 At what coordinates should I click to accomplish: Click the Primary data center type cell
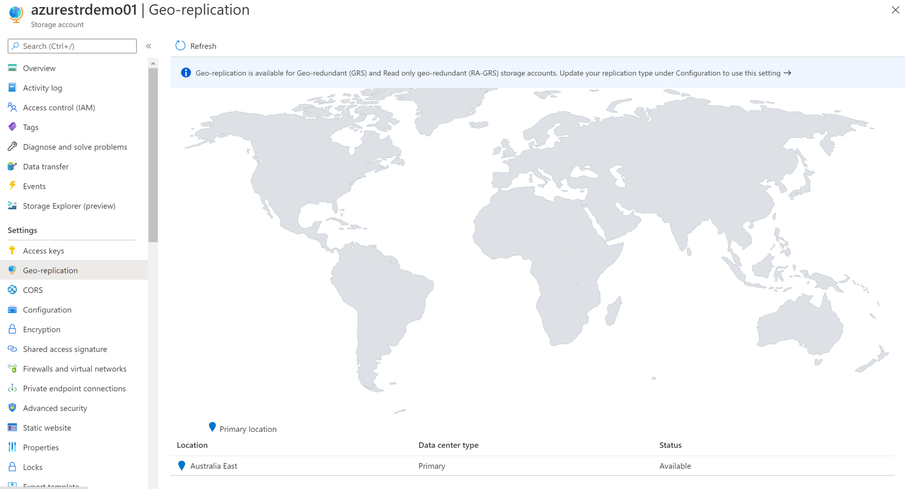pyautogui.click(x=431, y=466)
